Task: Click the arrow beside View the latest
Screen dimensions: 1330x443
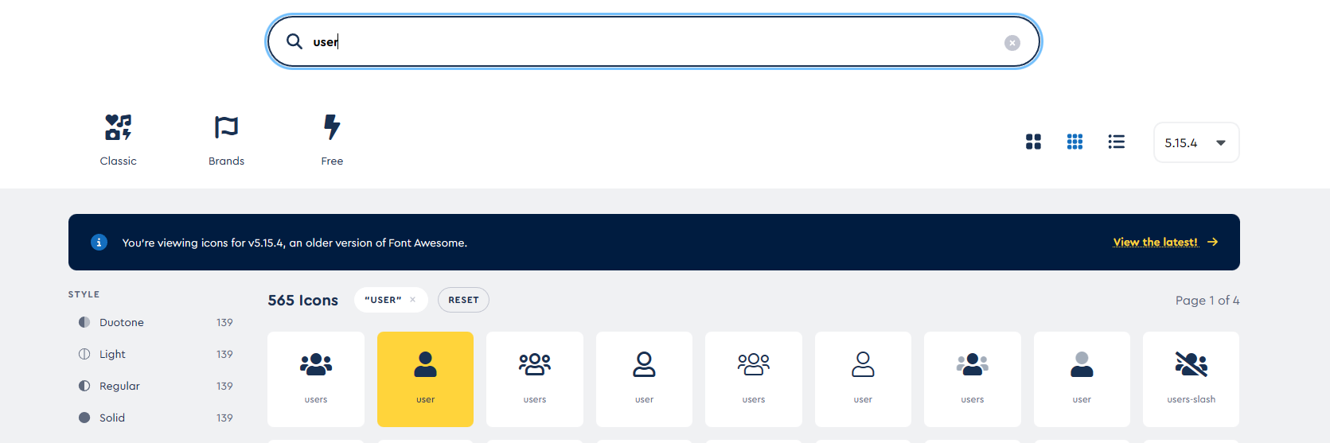Action: tap(1212, 242)
